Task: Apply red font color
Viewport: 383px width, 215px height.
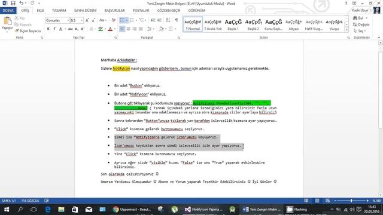Action: [110, 29]
